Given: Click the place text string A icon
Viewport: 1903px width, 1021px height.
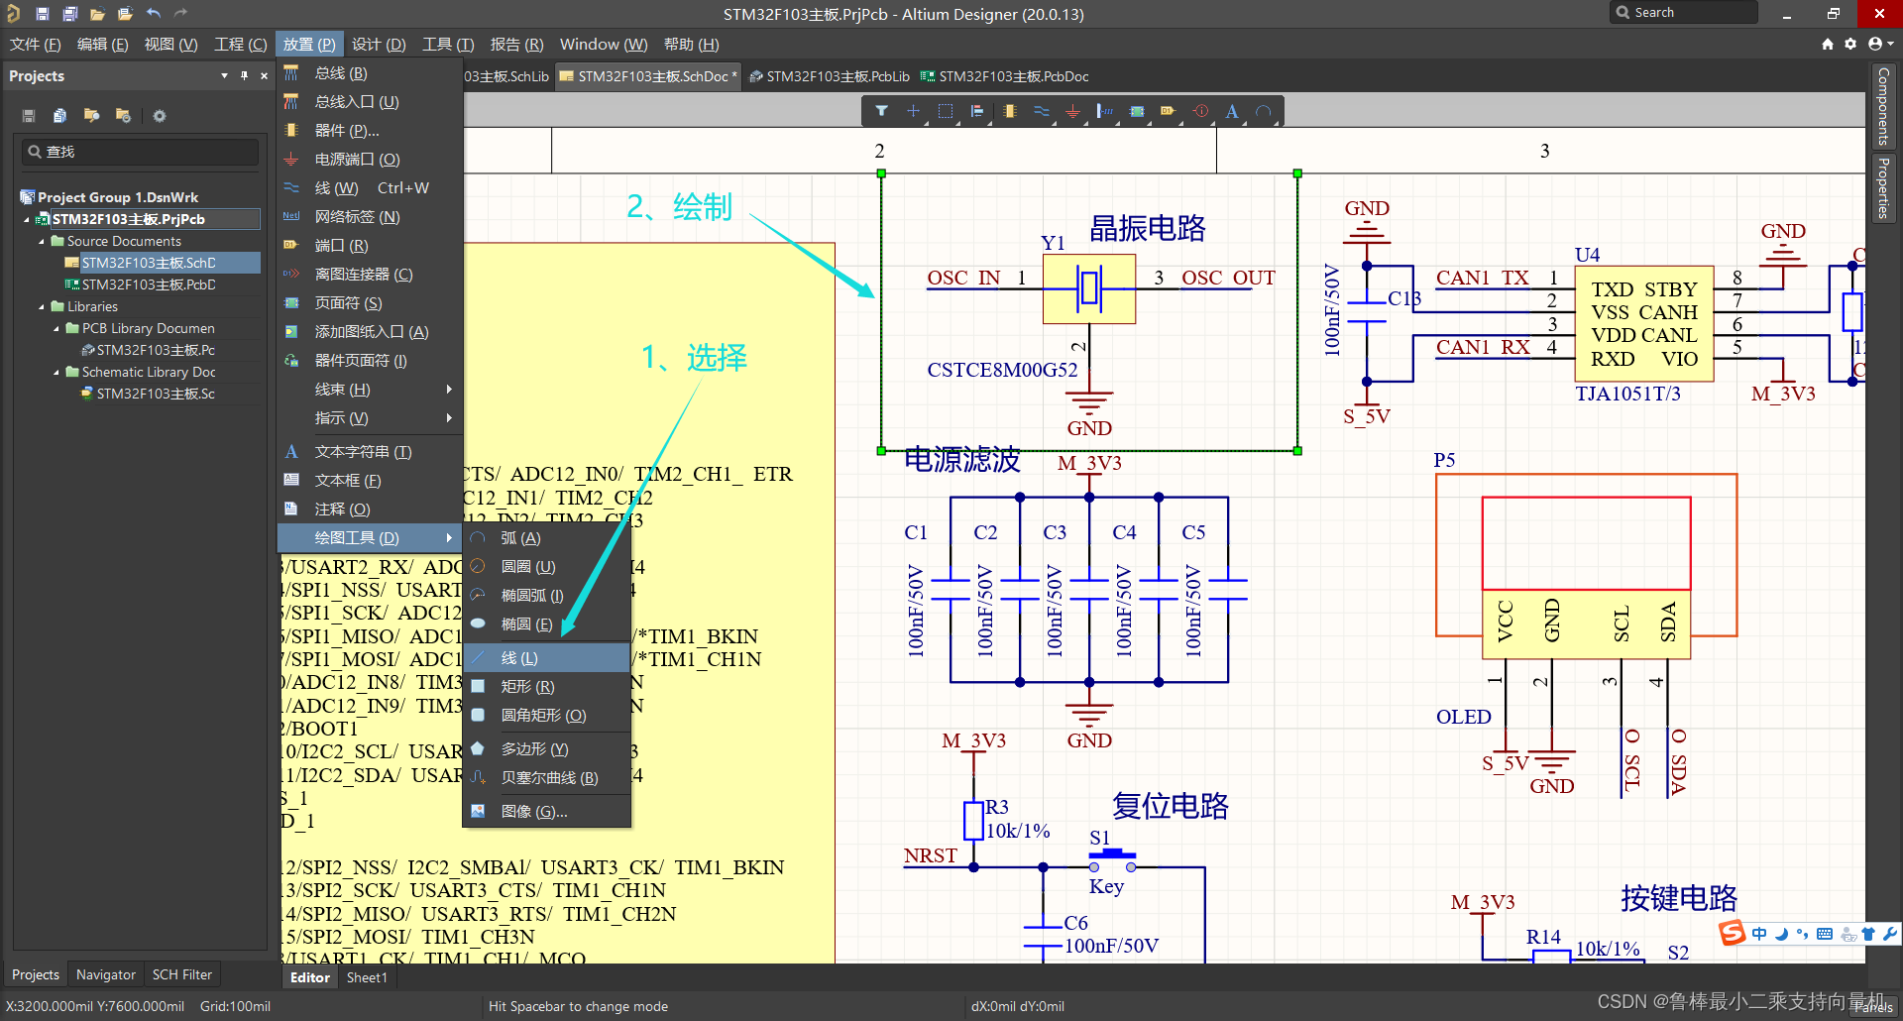Looking at the screenshot, I should (1232, 111).
